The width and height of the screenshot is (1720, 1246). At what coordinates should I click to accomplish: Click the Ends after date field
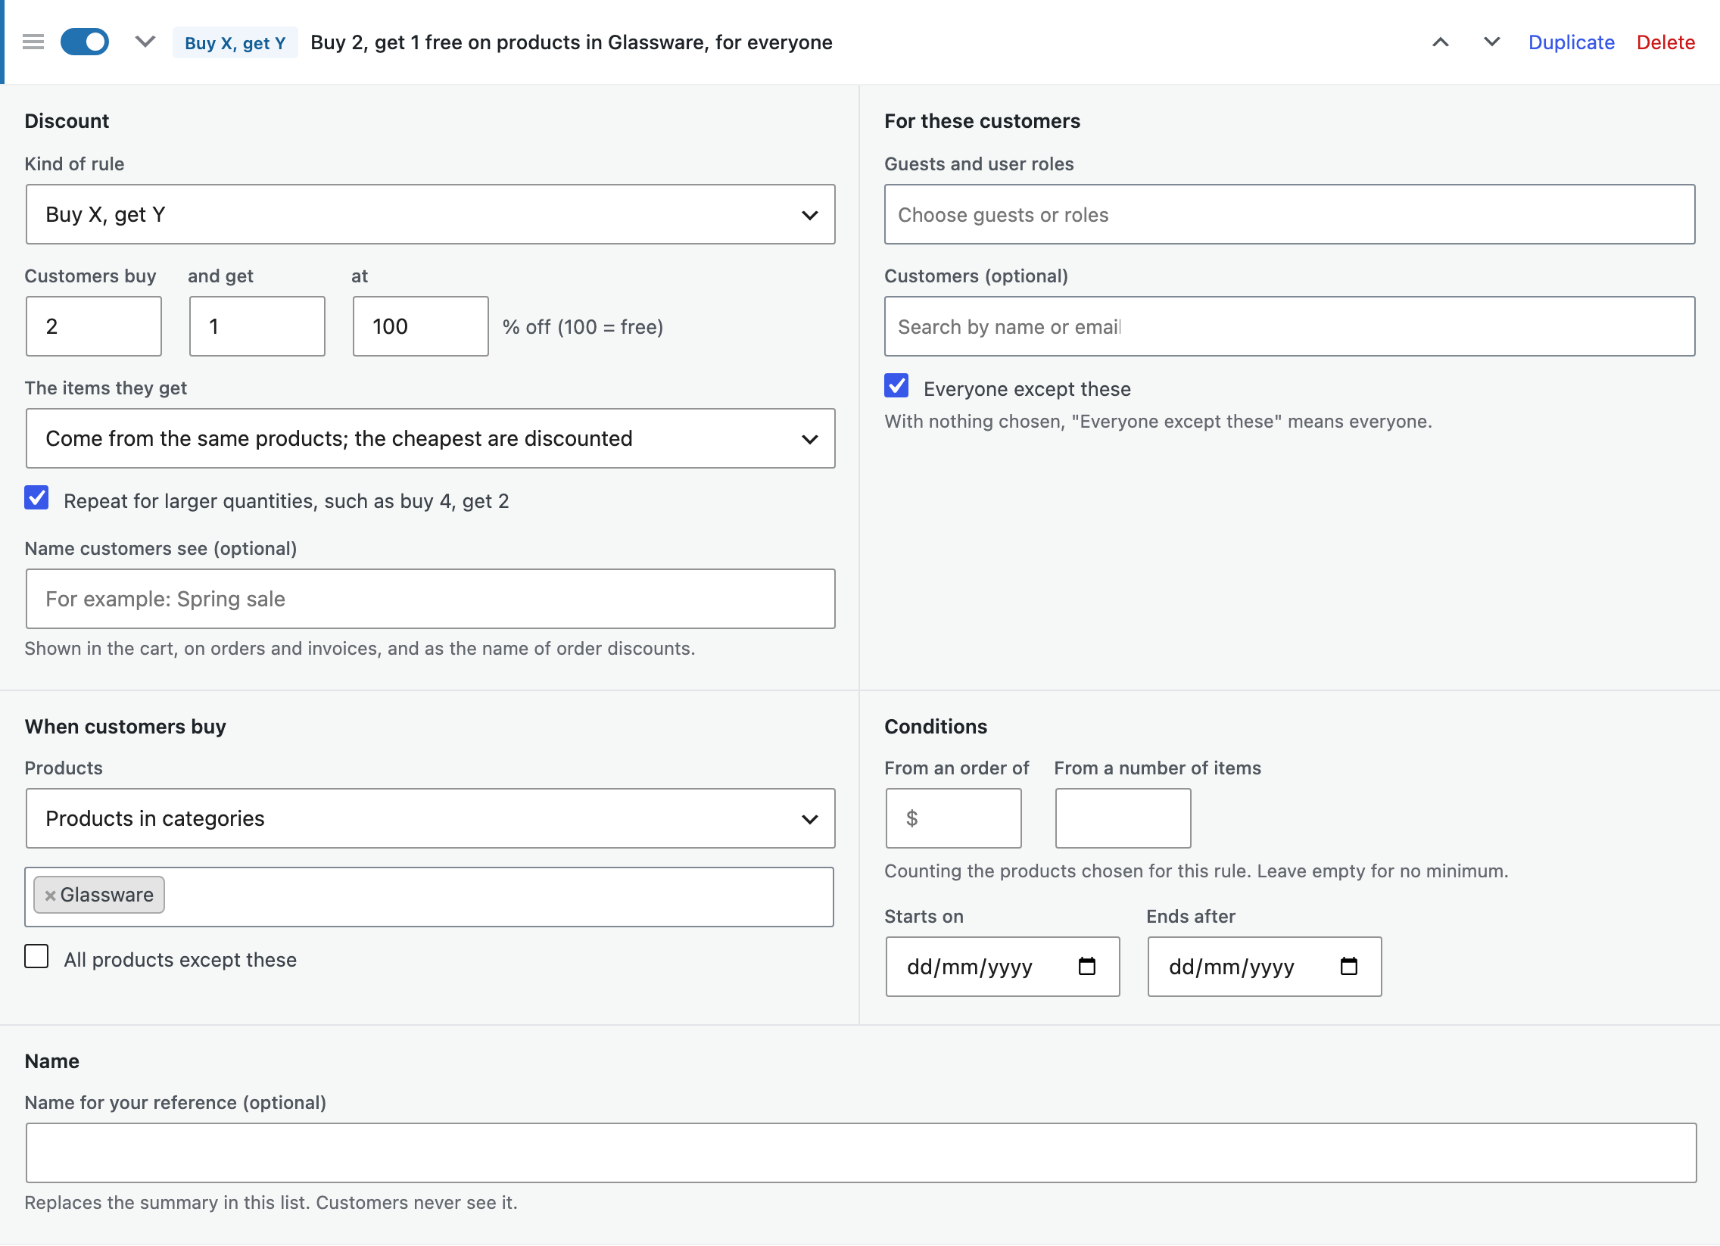pyautogui.click(x=1264, y=967)
